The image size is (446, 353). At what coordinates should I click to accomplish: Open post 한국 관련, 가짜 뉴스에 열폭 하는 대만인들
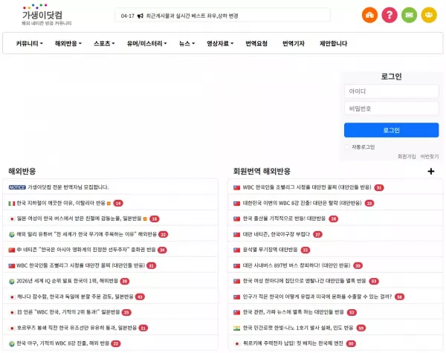click(294, 312)
